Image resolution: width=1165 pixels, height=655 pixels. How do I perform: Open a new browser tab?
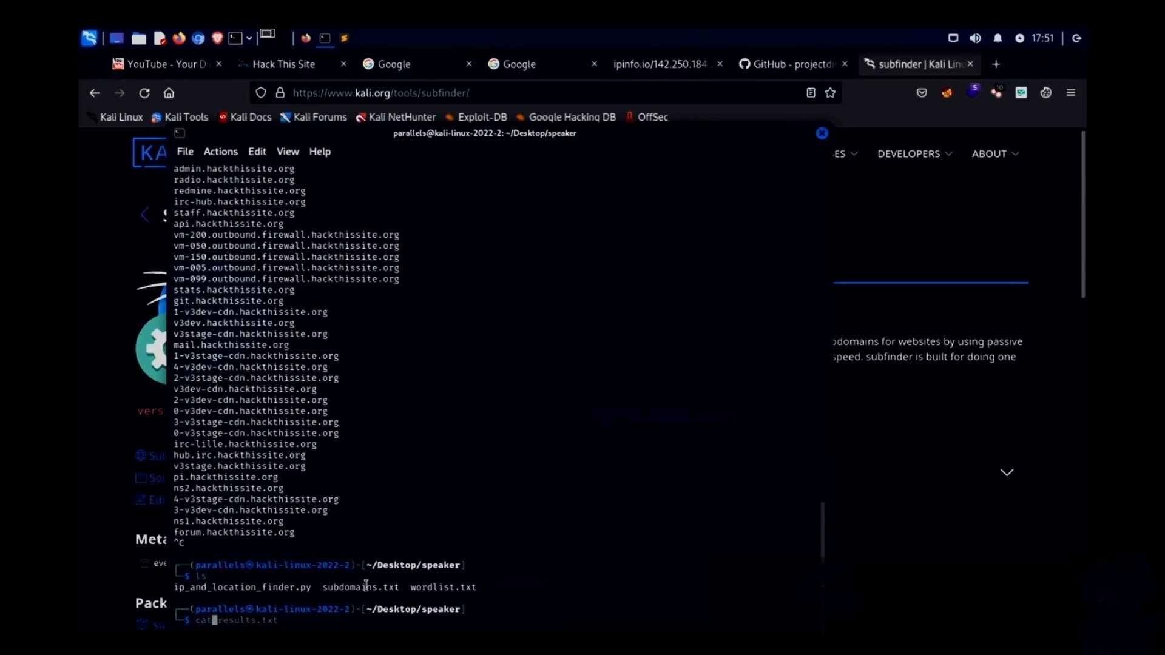996,64
